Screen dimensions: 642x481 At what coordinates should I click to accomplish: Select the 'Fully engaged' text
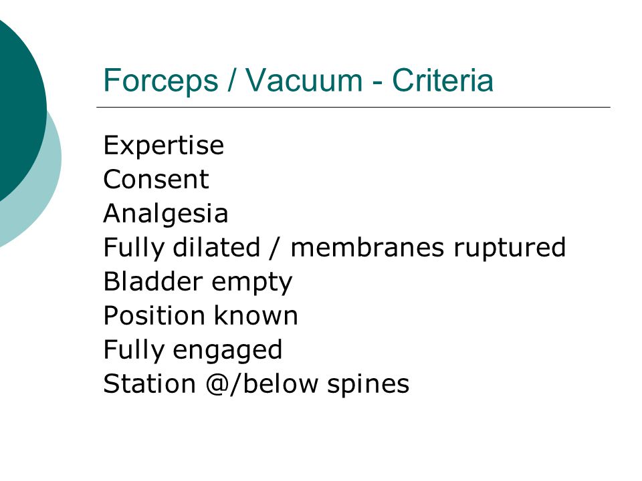point(193,351)
